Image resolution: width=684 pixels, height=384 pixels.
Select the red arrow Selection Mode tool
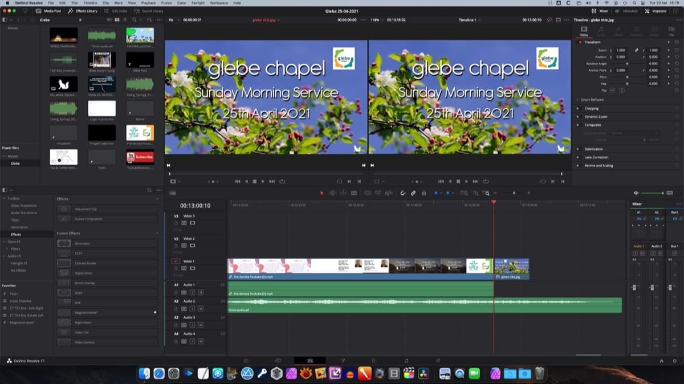(321, 193)
